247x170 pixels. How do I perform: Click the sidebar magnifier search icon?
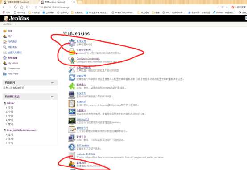[x=5, y=47]
